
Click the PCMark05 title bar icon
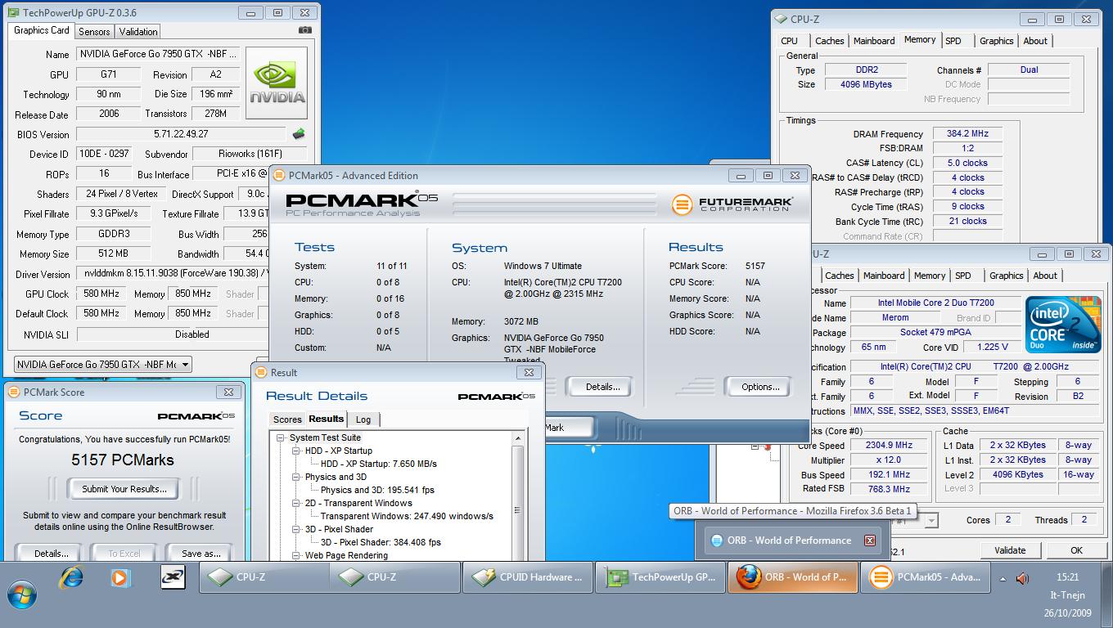click(279, 175)
